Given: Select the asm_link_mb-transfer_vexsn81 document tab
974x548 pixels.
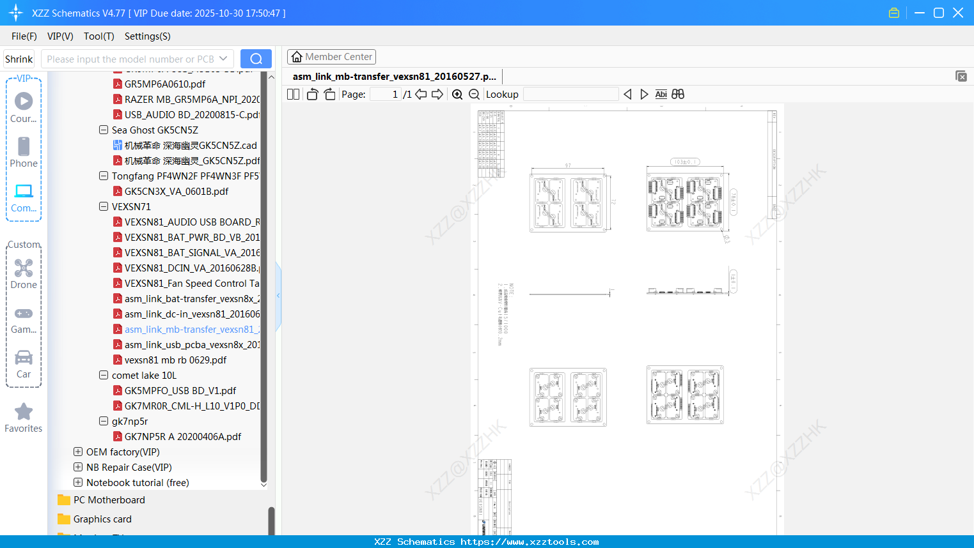Looking at the screenshot, I should 395,77.
